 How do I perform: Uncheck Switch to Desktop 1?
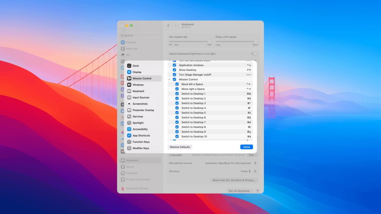point(177,94)
